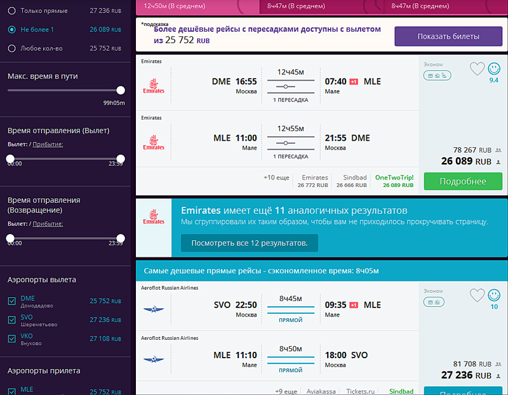The height and width of the screenshot is (395, 508).
Task: Add the Aeroflot flight to favorites with the heart
Action: click(x=477, y=295)
